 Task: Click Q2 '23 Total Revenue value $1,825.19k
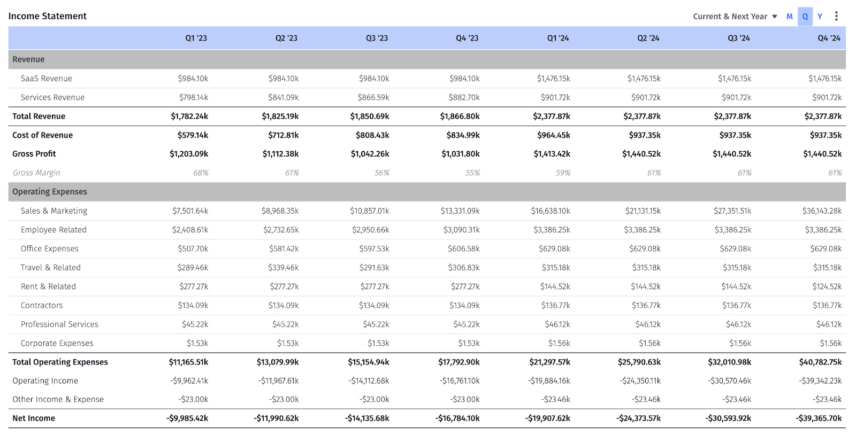pyautogui.click(x=280, y=116)
